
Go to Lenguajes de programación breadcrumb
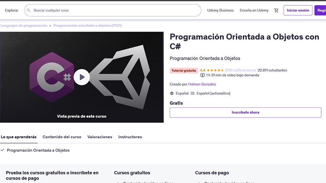[24, 26]
